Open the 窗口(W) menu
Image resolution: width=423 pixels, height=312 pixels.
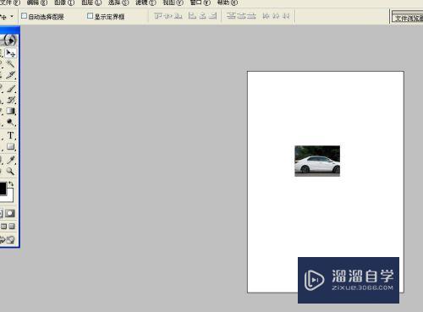click(201, 3)
